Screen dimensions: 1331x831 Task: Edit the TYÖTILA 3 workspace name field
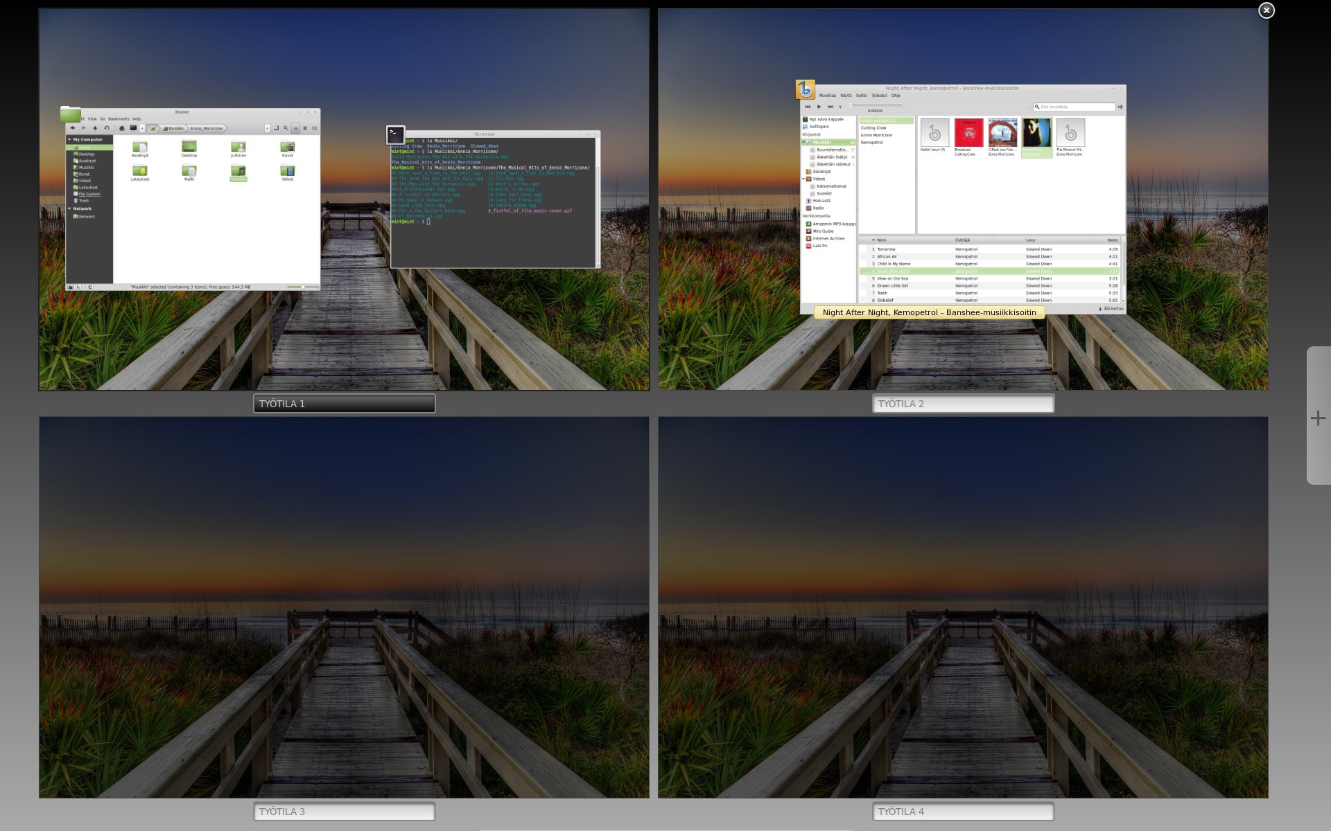tap(345, 812)
